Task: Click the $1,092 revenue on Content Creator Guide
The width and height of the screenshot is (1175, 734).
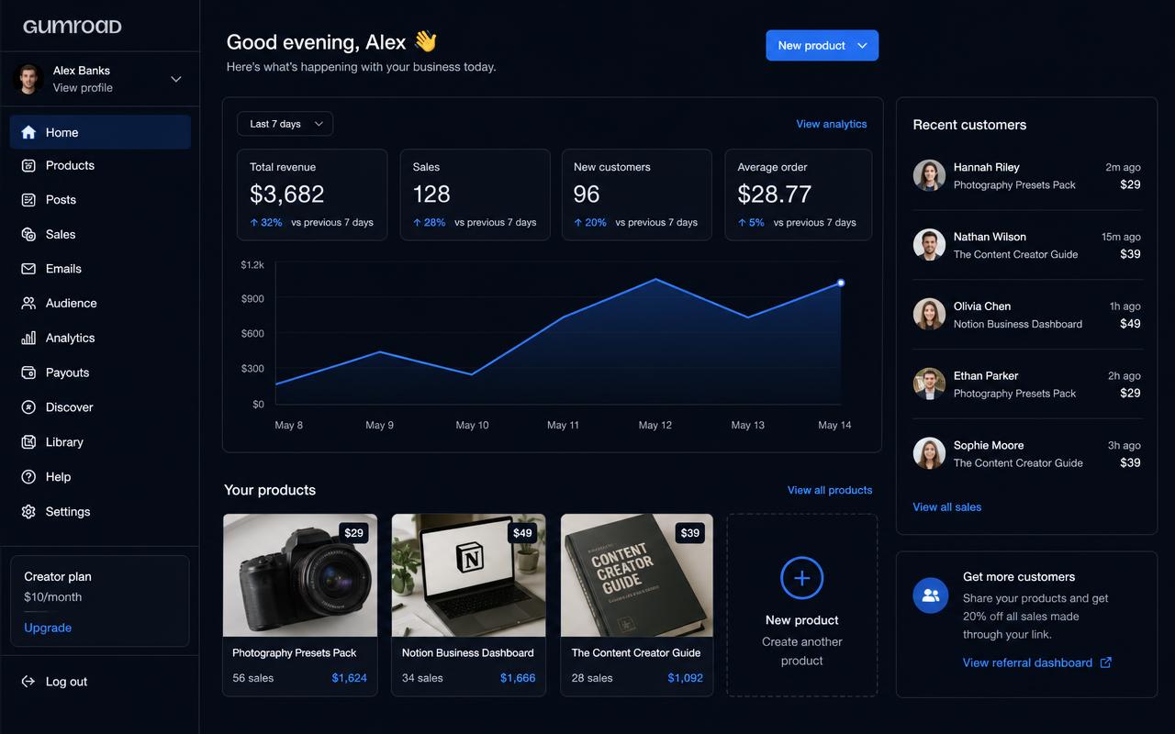Action: [685, 678]
